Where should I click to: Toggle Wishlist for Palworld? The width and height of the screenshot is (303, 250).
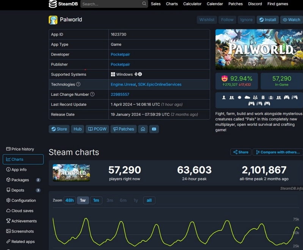(x=207, y=20)
